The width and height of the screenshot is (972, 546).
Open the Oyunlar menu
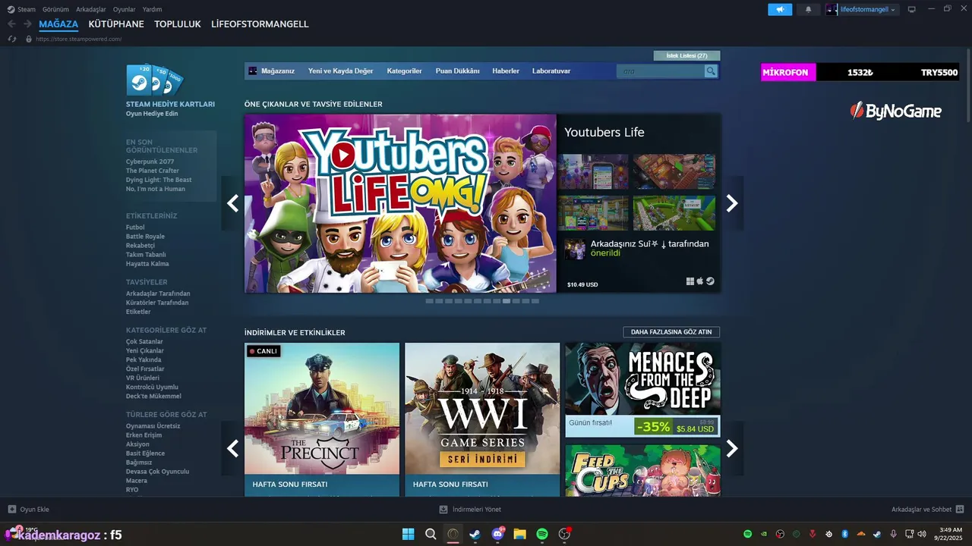pyautogui.click(x=125, y=9)
